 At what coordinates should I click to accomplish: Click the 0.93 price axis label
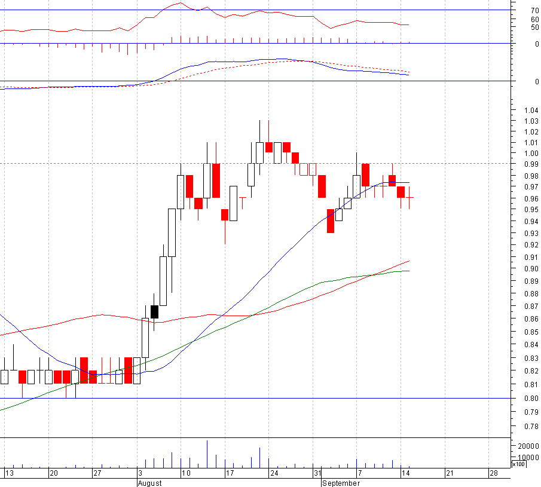[531, 234]
